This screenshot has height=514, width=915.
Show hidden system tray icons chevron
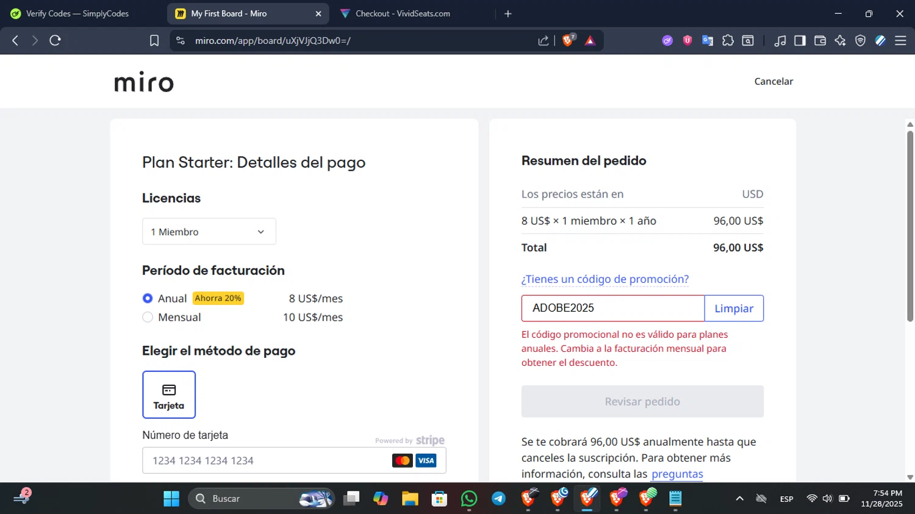click(x=739, y=499)
